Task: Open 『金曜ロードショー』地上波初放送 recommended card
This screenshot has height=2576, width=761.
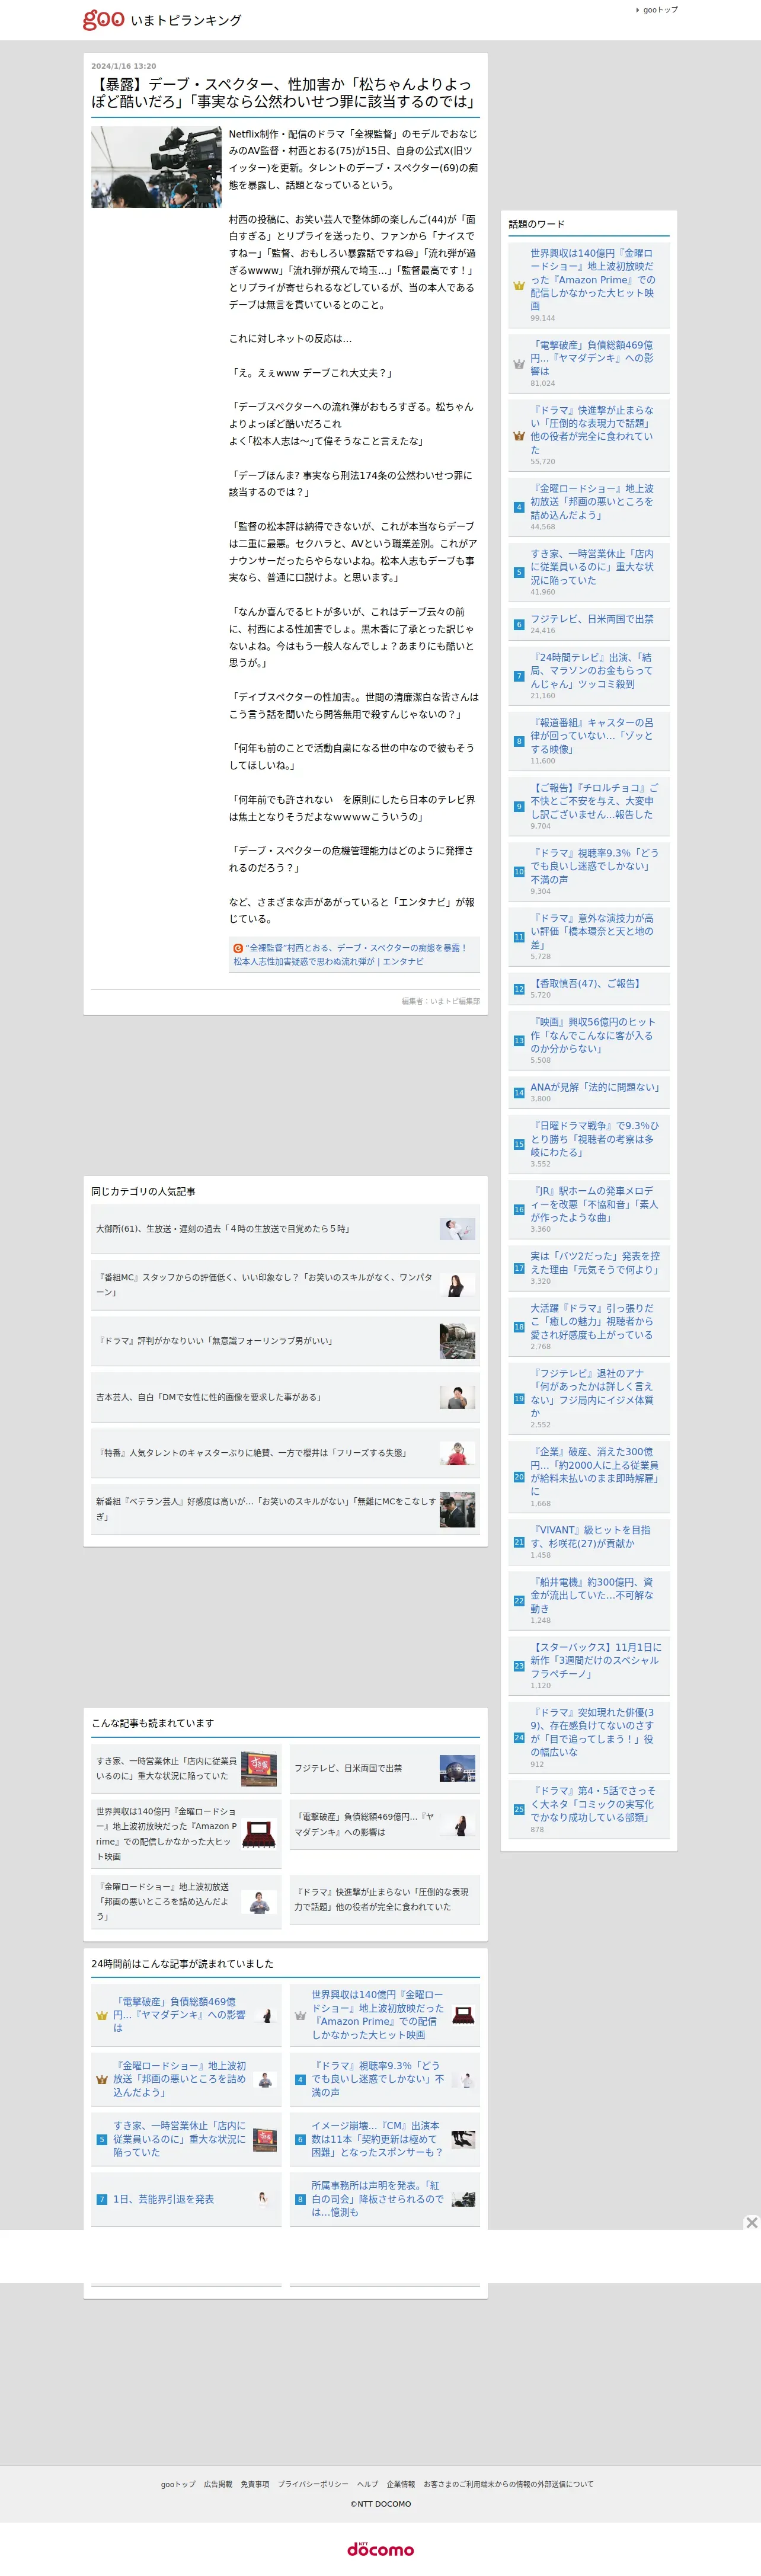Action: pos(186,1902)
